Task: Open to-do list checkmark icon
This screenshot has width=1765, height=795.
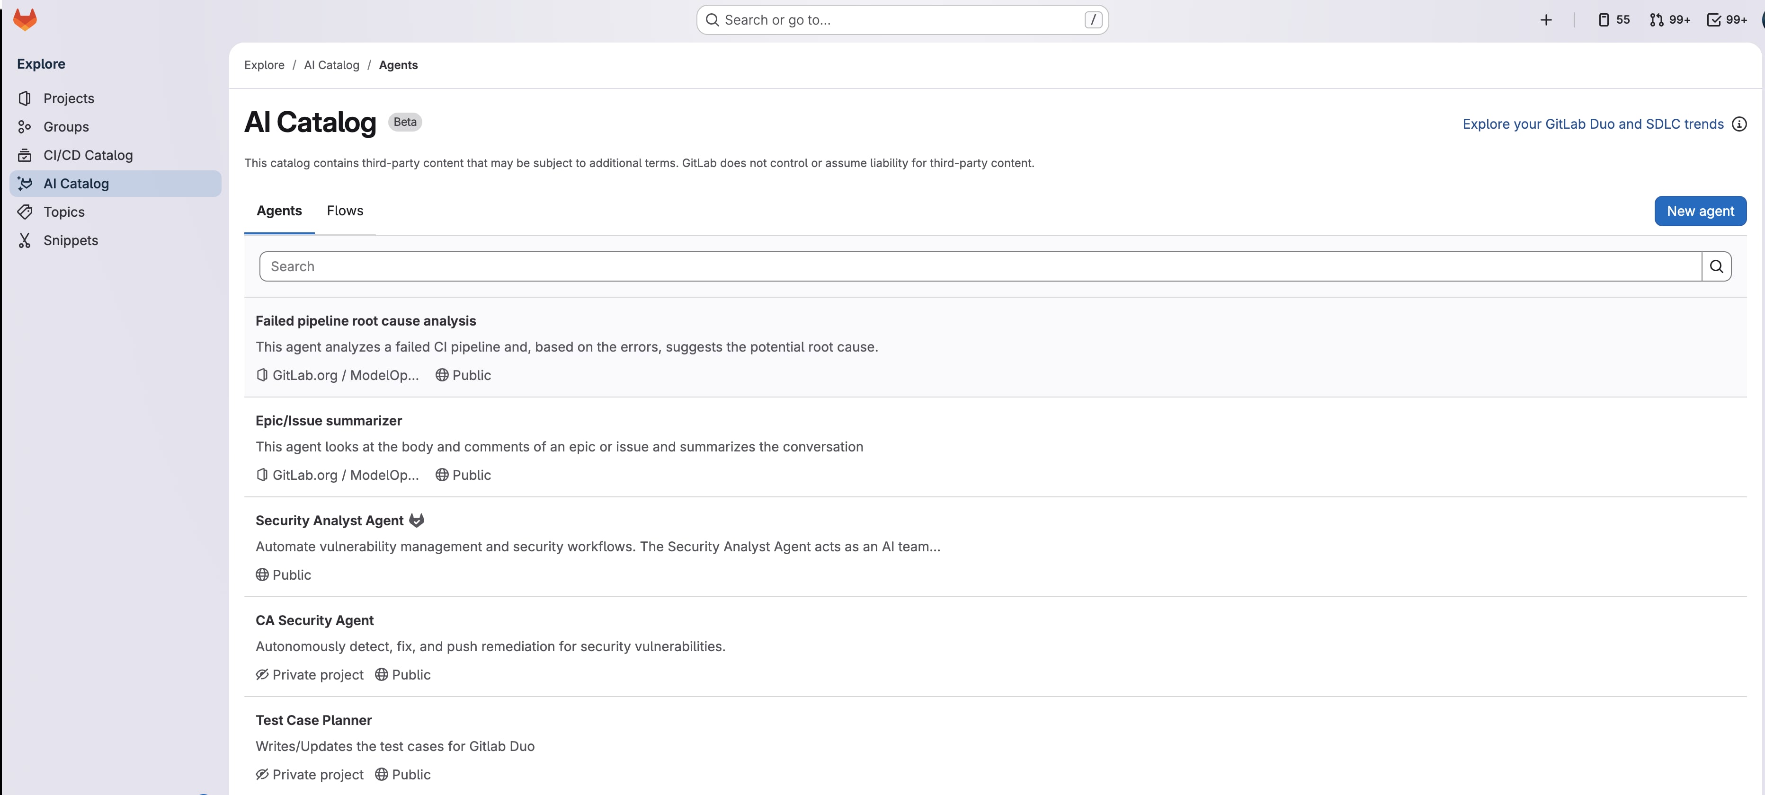Action: click(x=1727, y=20)
